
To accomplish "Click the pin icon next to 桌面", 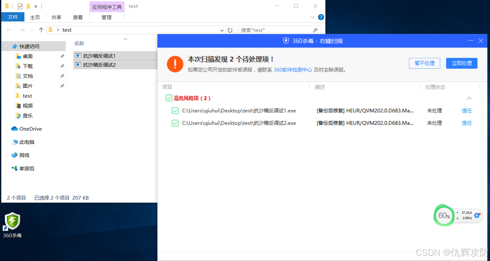I will click(62, 56).
